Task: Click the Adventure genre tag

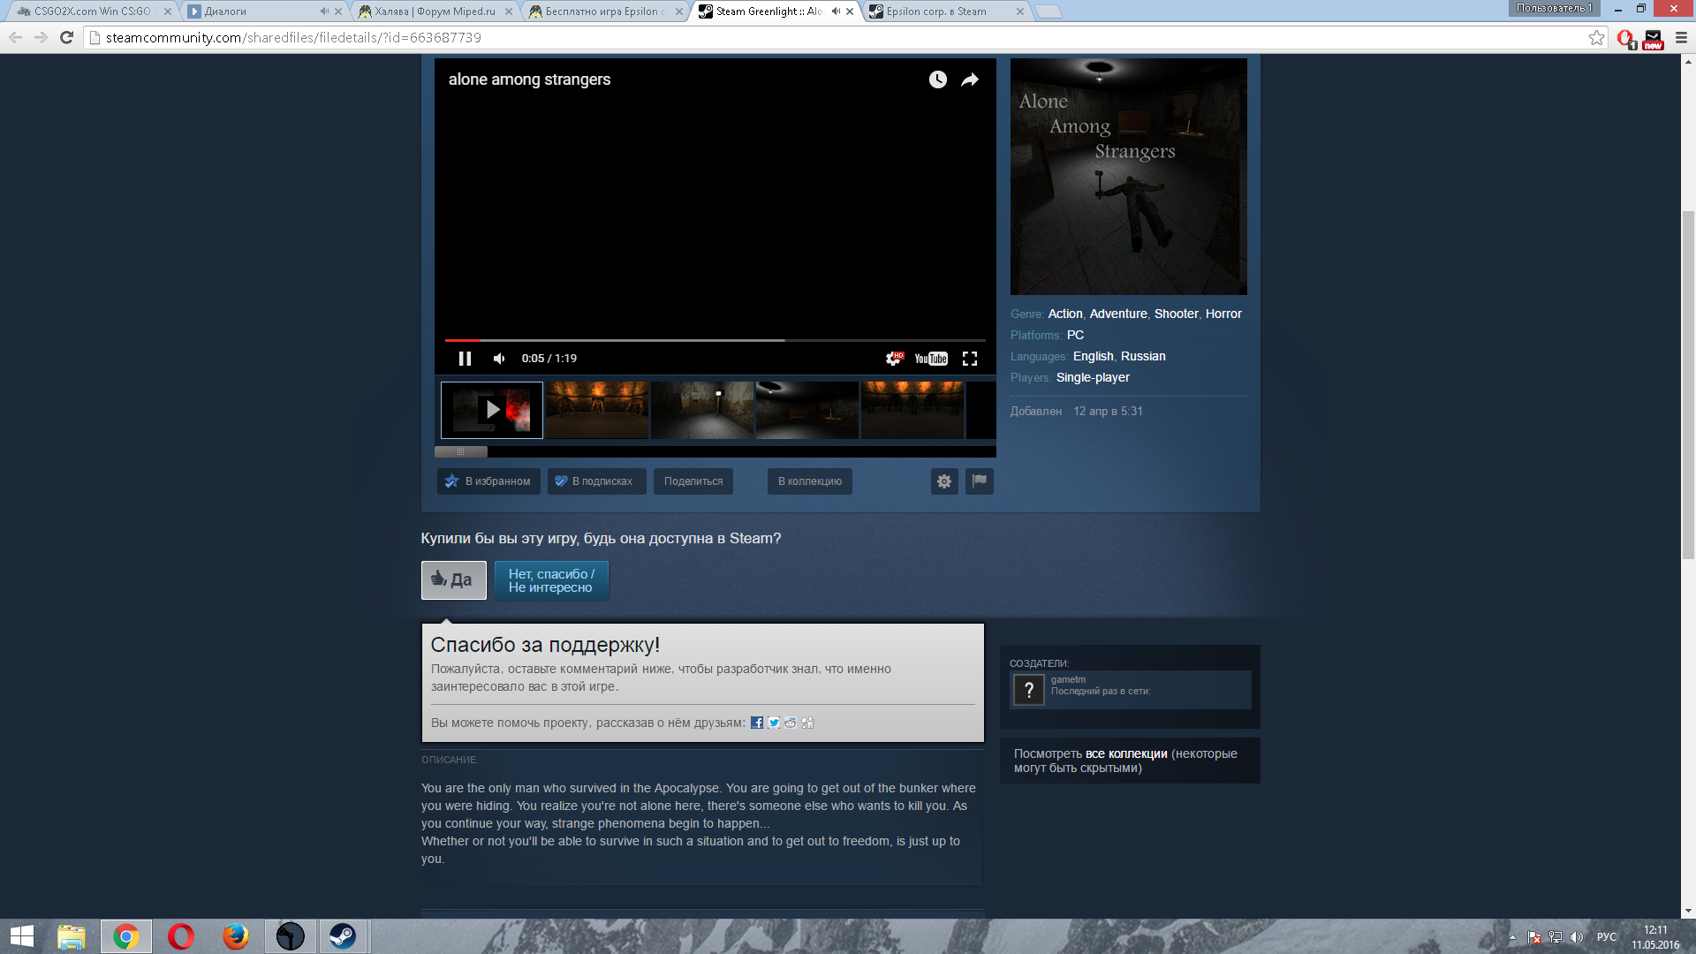Action: coord(1118,314)
